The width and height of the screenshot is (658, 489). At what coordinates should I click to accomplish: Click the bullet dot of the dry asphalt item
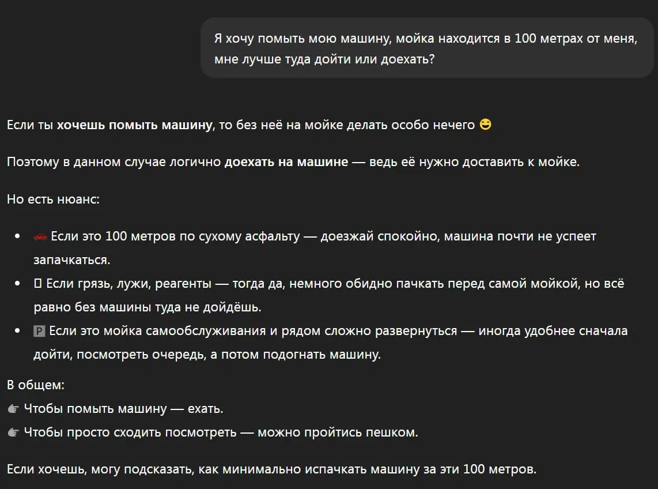(x=17, y=236)
